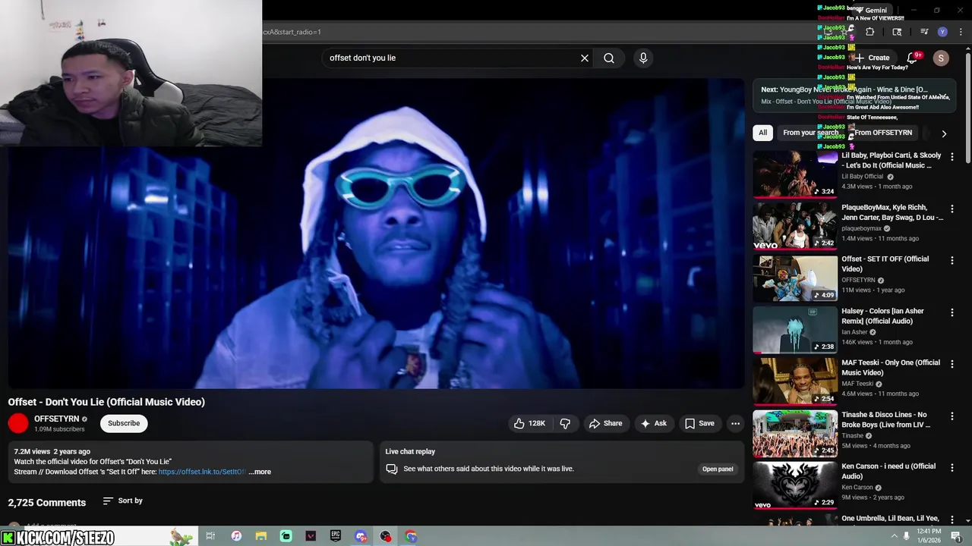Start voice search with the microphone icon
The height and width of the screenshot is (546, 972).
pos(643,58)
